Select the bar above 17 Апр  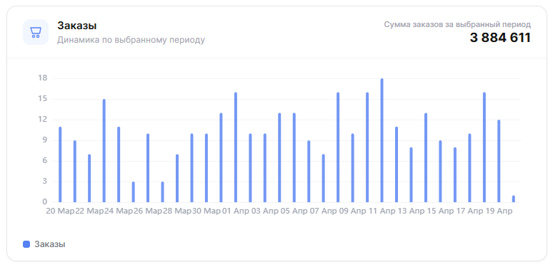(x=470, y=168)
